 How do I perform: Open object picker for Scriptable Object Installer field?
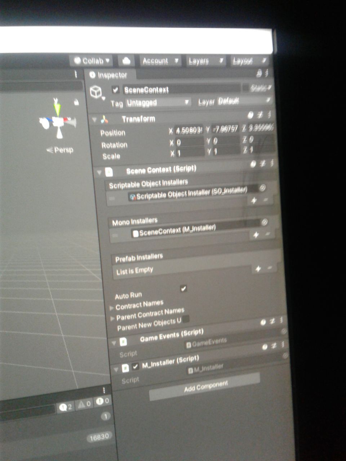[x=263, y=187]
